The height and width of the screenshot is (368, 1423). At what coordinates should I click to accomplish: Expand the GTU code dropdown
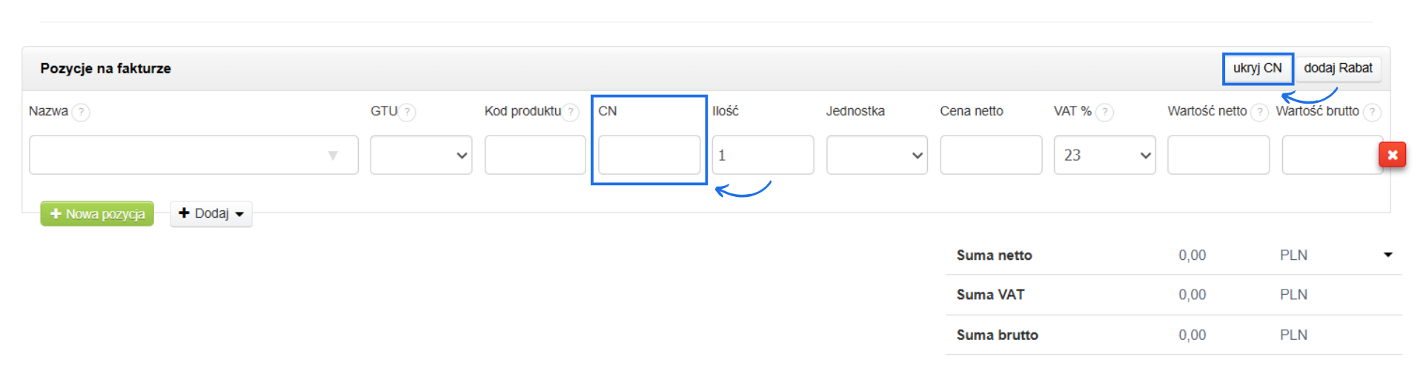point(421,155)
